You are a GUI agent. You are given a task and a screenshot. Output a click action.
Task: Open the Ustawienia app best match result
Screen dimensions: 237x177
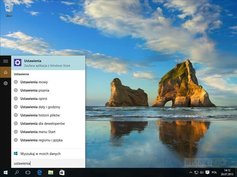click(48, 63)
